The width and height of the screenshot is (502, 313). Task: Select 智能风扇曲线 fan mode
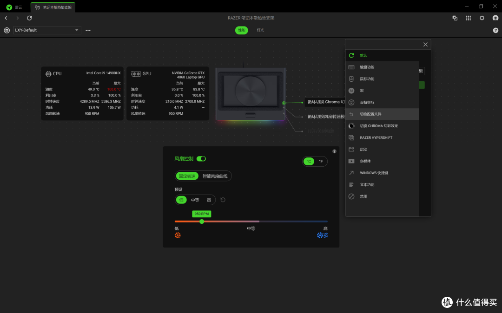(215, 176)
